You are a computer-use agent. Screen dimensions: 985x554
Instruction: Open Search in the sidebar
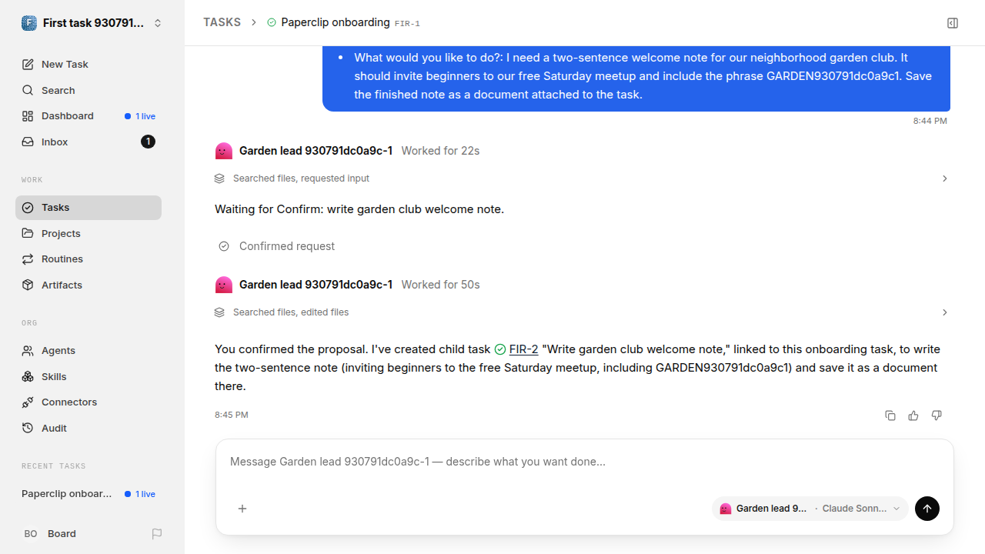click(88, 90)
